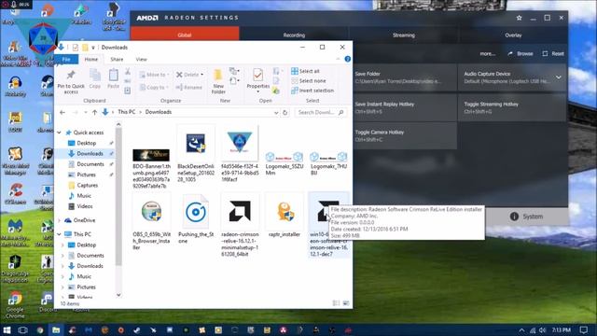Viewport: 597px width, 336px height.
Task: Switch to large icons view button
Action: click(346, 303)
